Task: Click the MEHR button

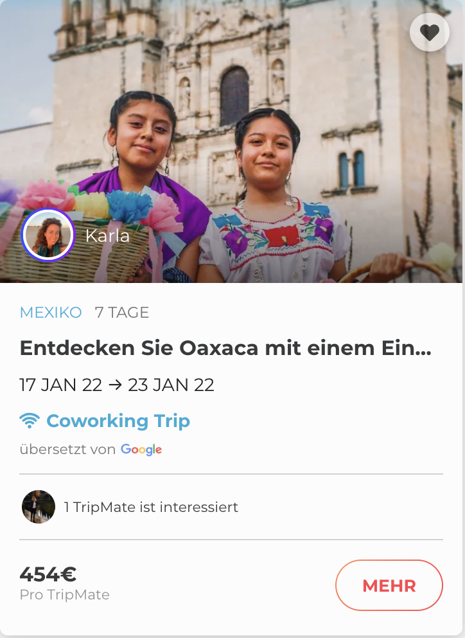Action: (x=389, y=585)
